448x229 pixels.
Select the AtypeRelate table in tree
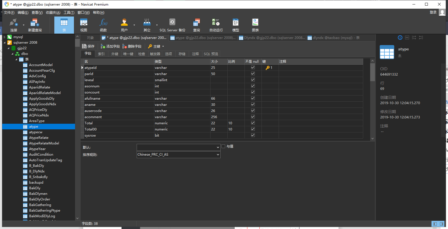click(x=39, y=138)
